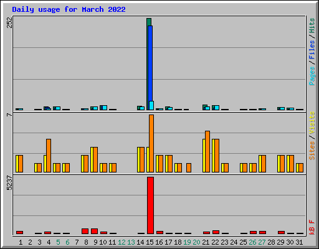This screenshot has width=319, height=249.
Task: Click day label '29' on the x-axis
Action: click(280, 242)
